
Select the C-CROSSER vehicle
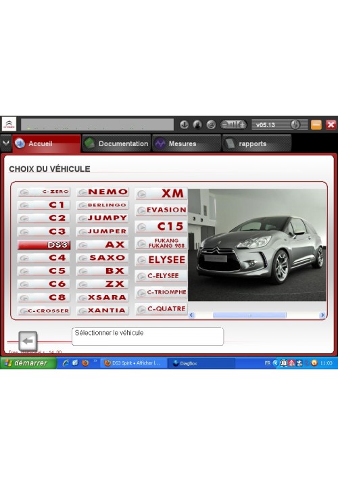pos(44,310)
